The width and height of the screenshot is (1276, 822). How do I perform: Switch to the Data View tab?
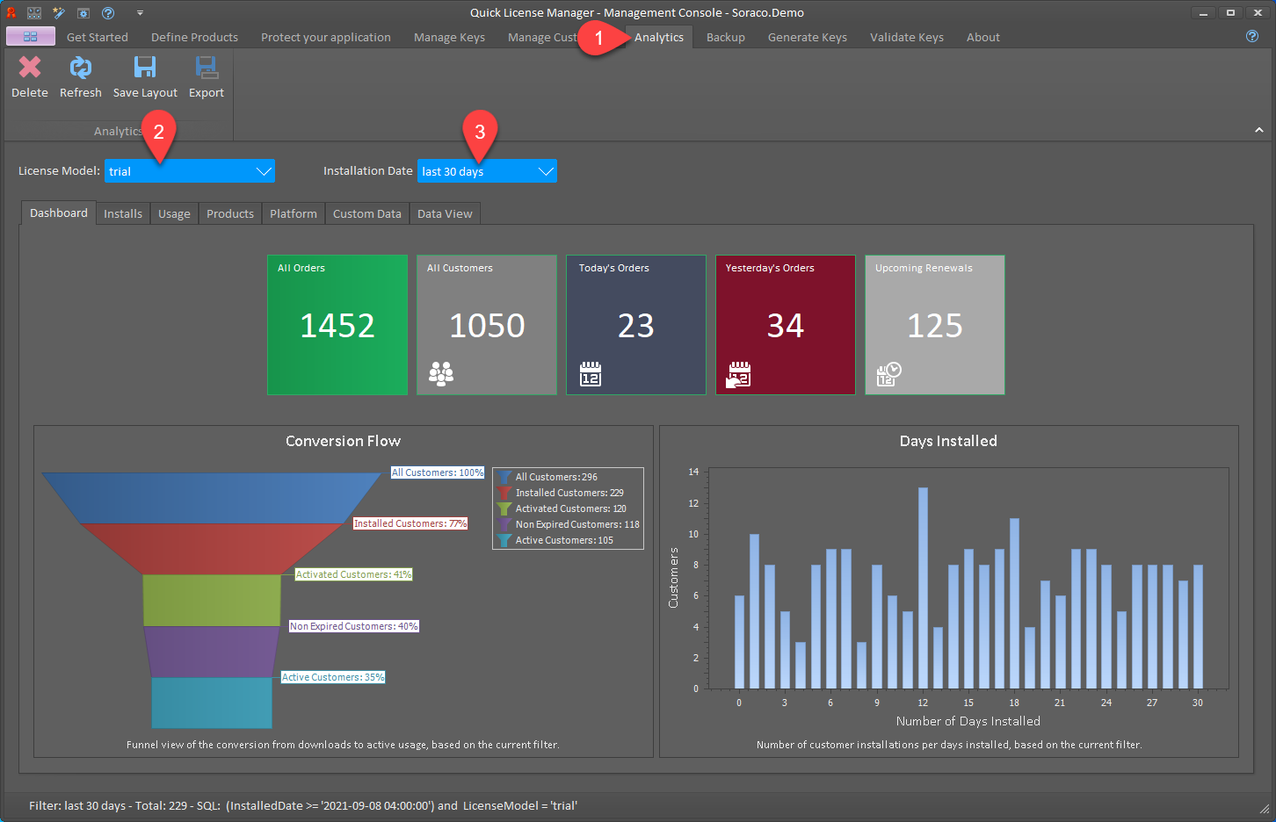point(445,213)
